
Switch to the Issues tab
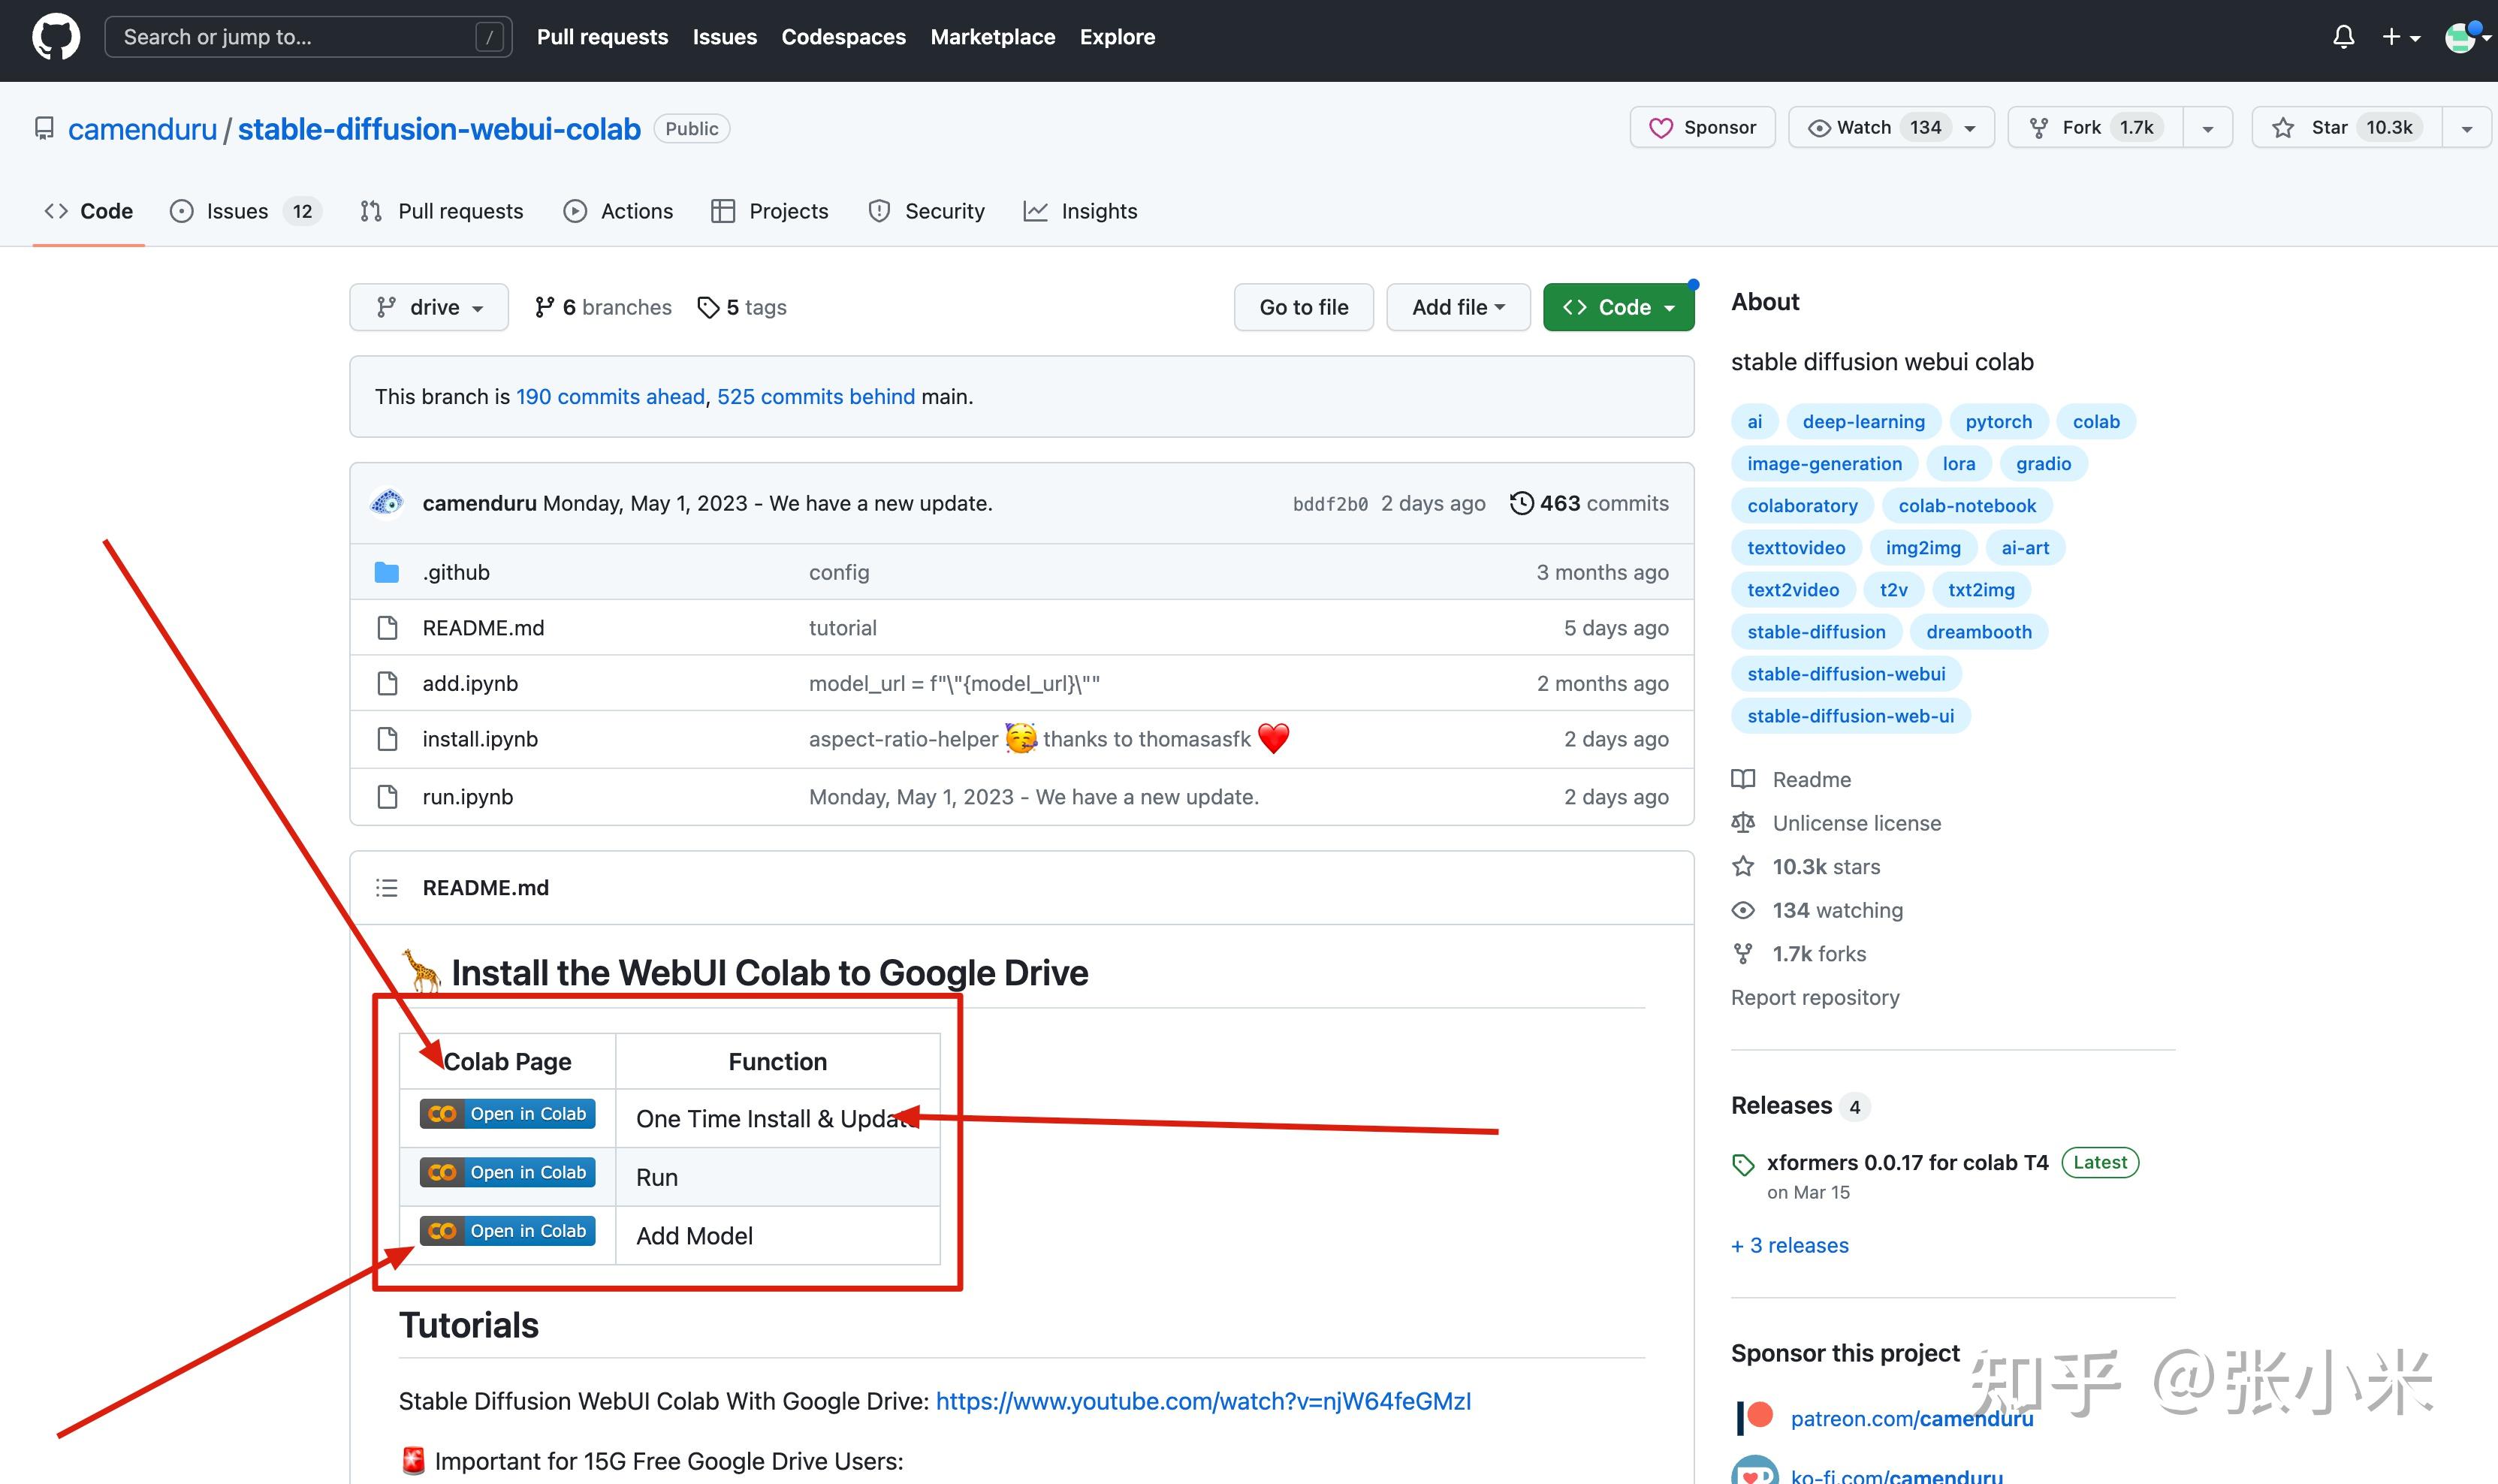click(x=237, y=211)
